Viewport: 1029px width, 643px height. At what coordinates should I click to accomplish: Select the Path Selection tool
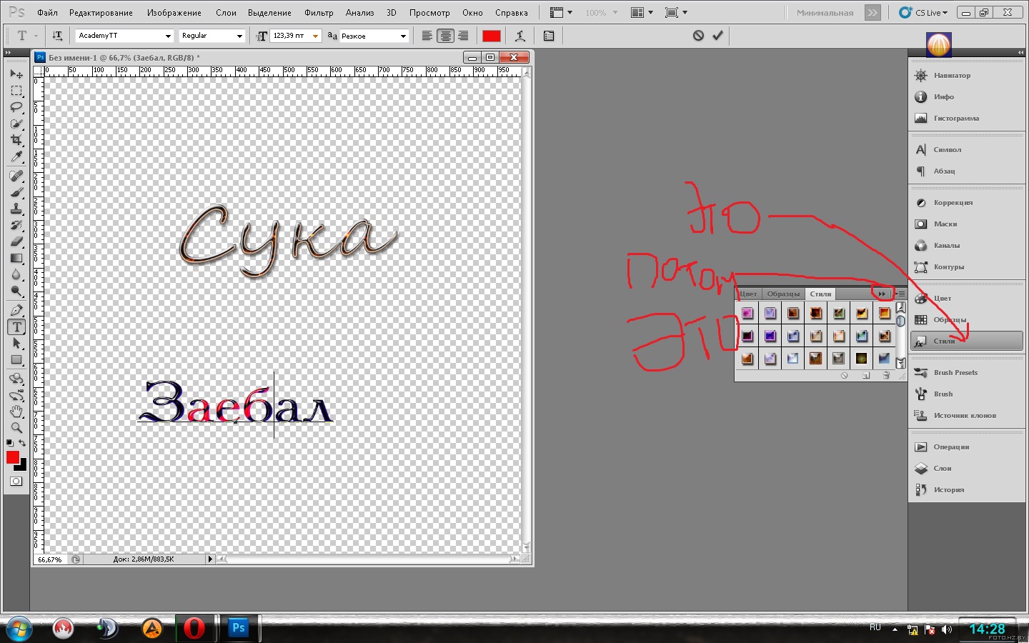(16, 343)
